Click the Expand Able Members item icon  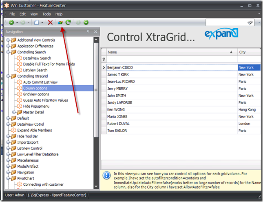[x=13, y=130]
